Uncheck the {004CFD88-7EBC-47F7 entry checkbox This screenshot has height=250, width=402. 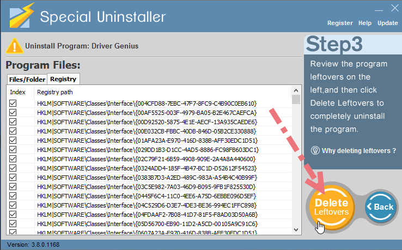(x=13, y=103)
